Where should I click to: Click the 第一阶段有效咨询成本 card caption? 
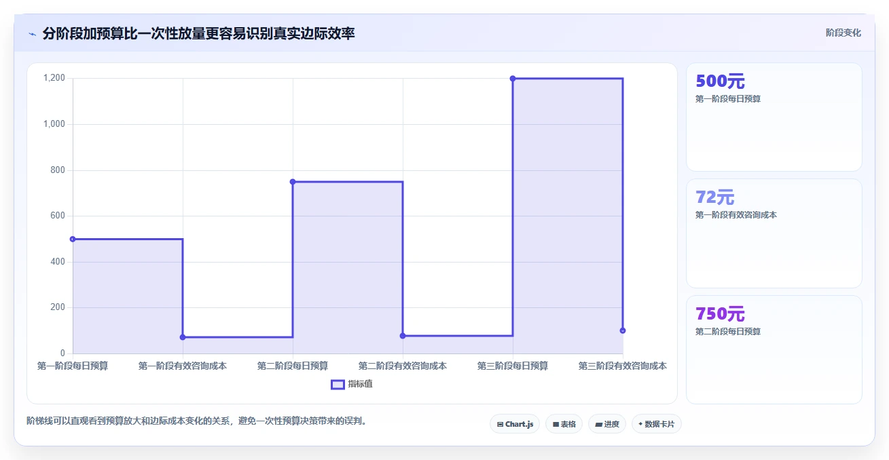click(x=736, y=215)
